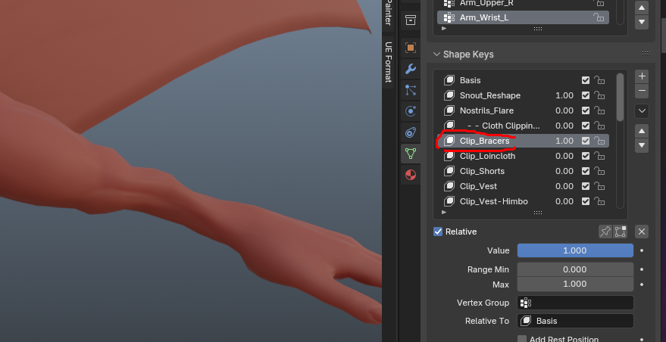This screenshot has width=666, height=342.
Task: Toggle the Clip_Loincloth shape key checkbox
Action: tap(586, 156)
